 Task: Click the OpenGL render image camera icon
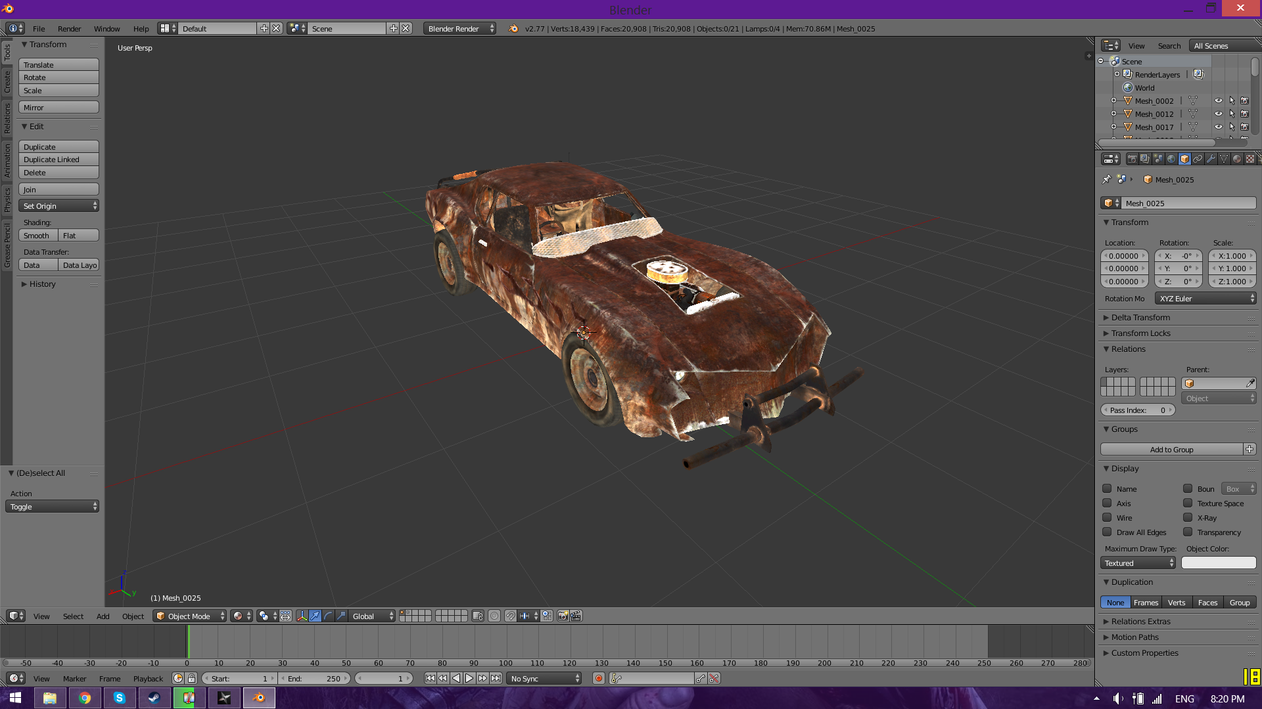[x=563, y=616]
